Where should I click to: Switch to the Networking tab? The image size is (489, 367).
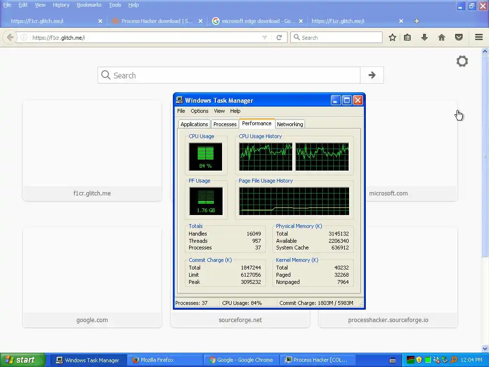click(x=290, y=124)
